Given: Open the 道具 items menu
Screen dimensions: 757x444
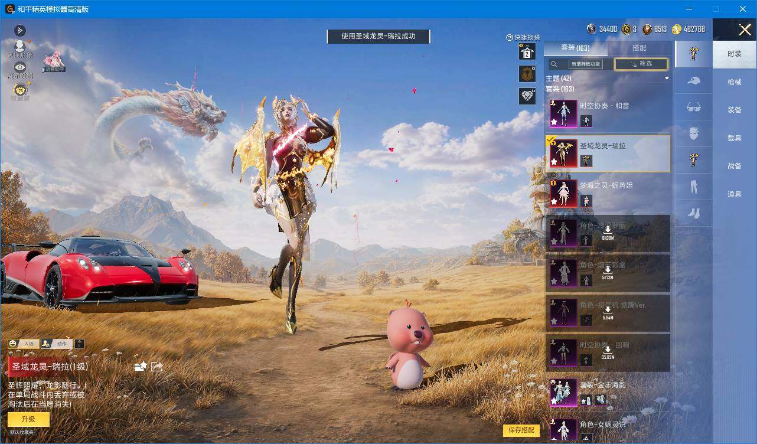Looking at the screenshot, I should coord(735,194).
